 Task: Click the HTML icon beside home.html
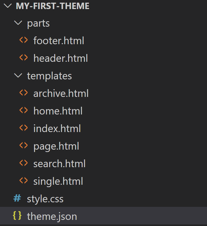[x=23, y=110]
